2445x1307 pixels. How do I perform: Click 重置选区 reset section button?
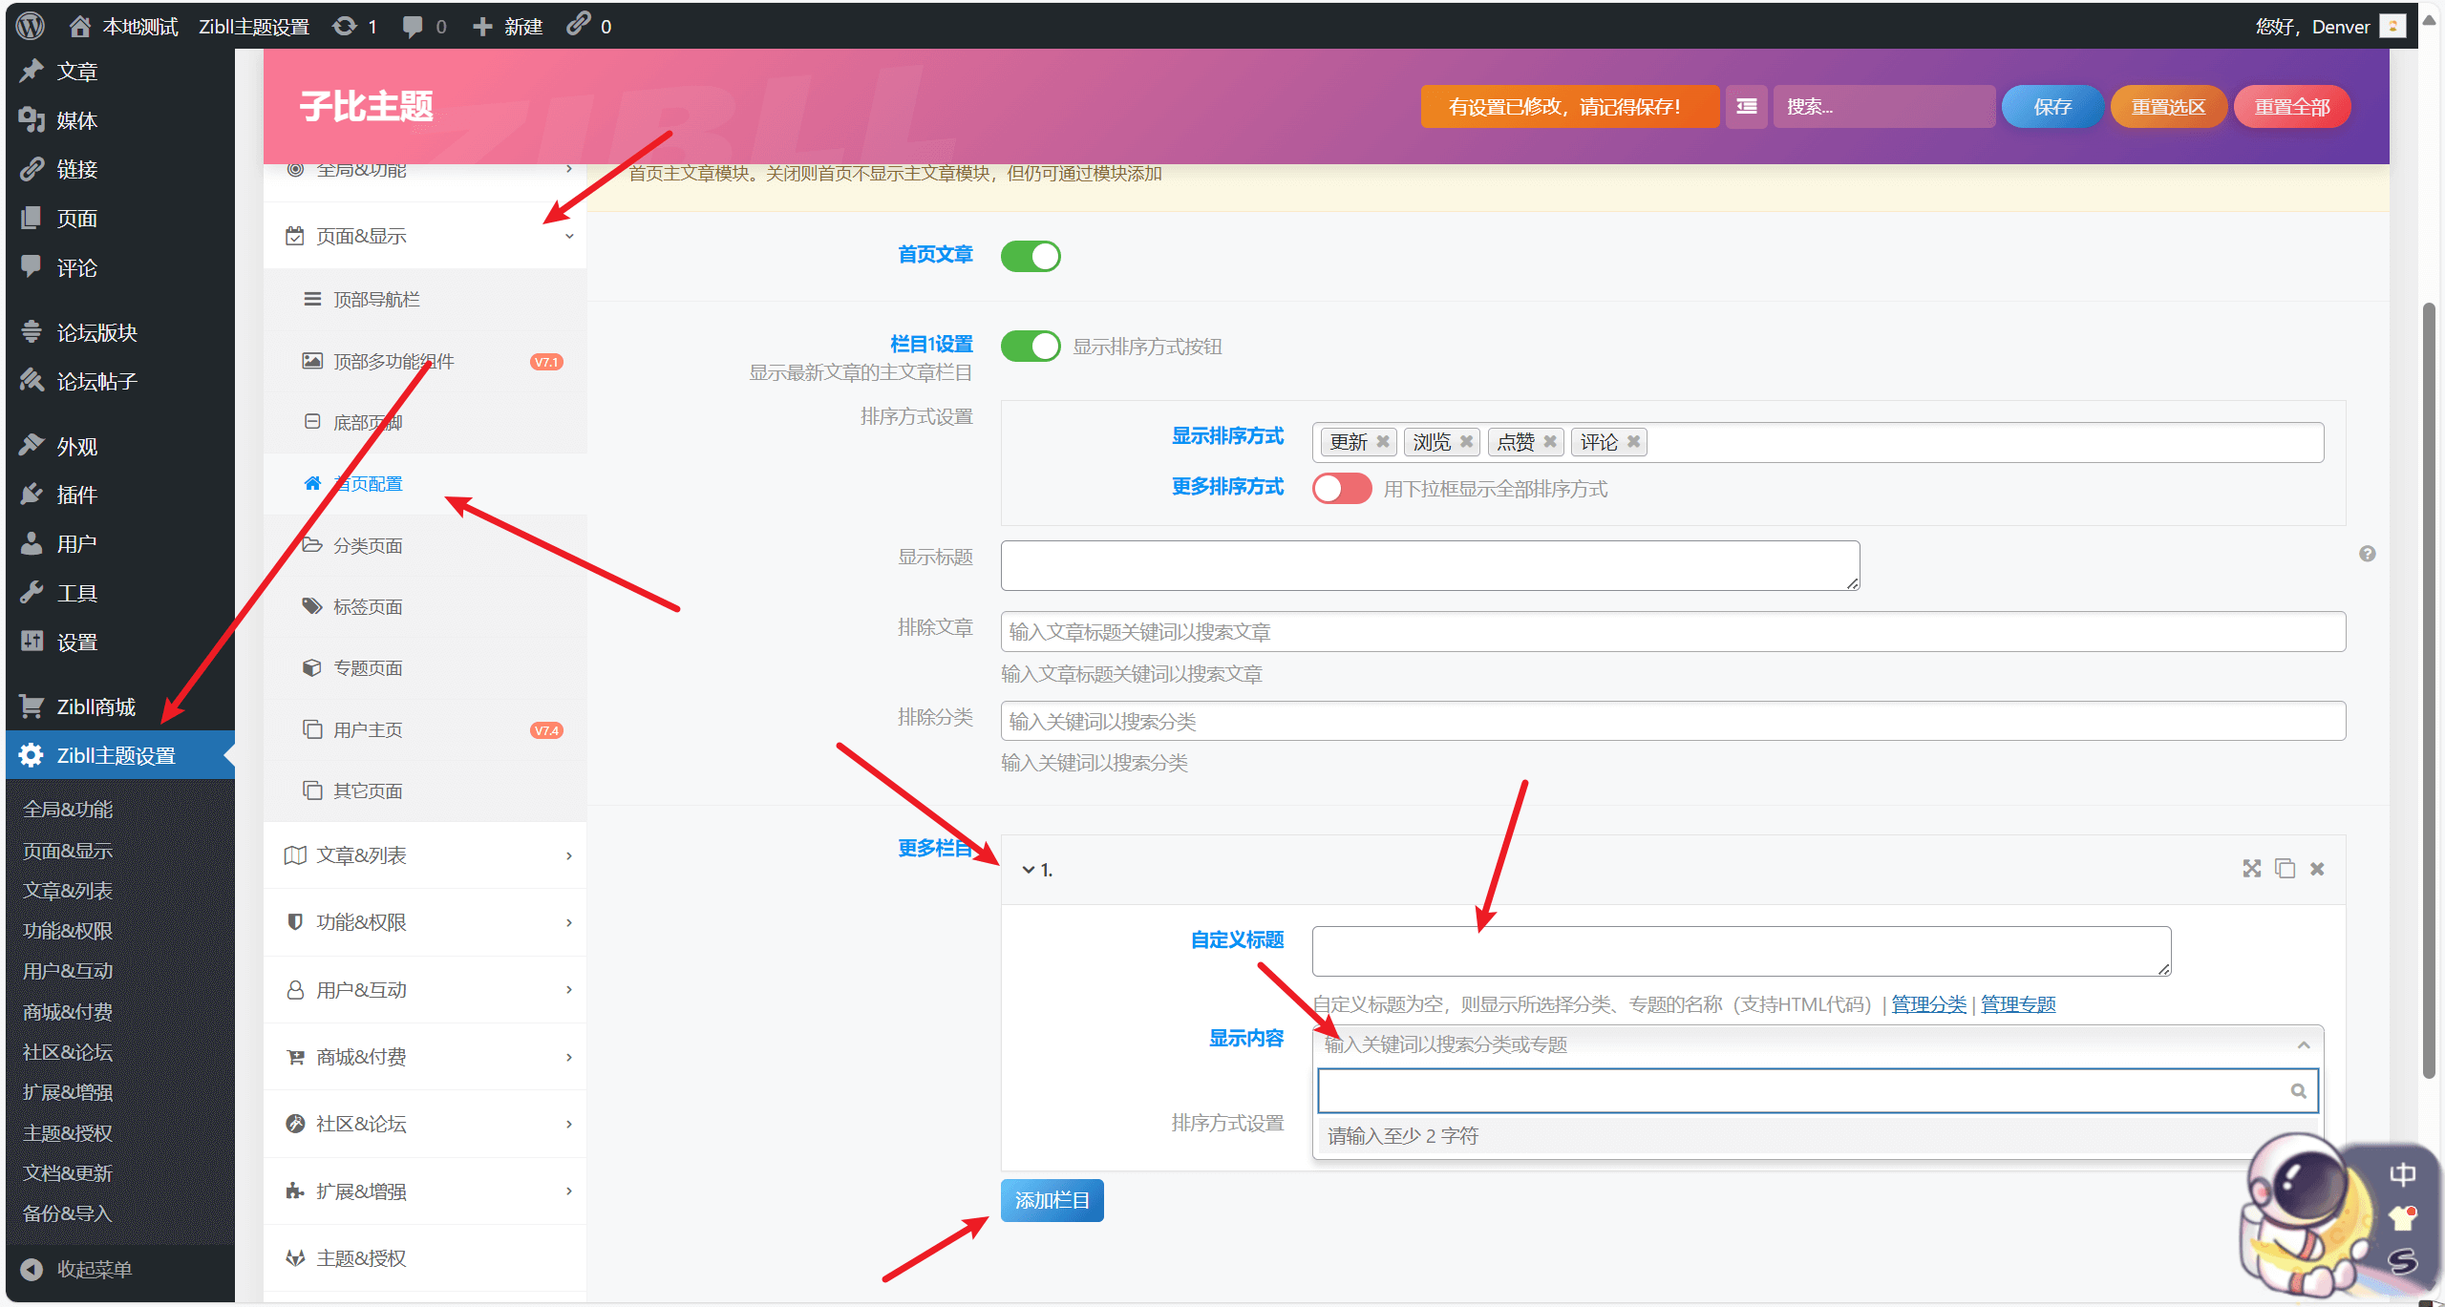[x=2169, y=106]
